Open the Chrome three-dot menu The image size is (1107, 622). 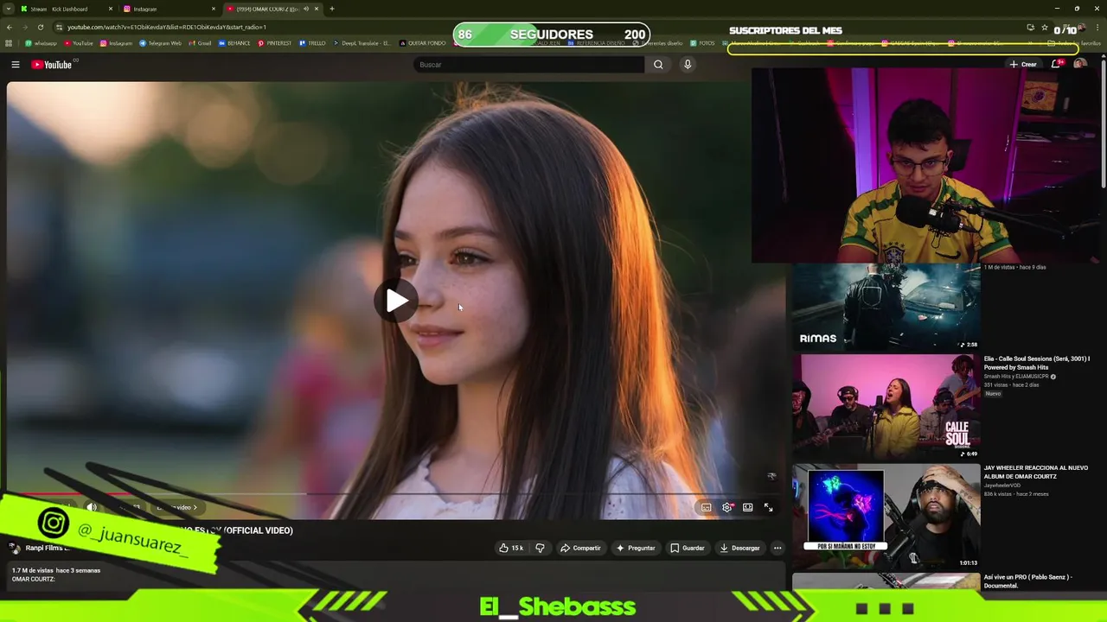(1098, 28)
